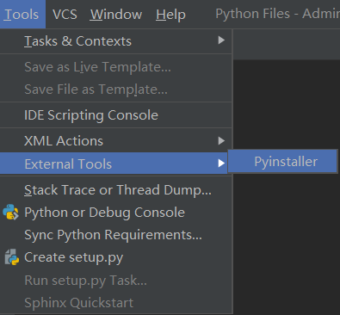Choose Create setup.py
Viewport: 340px width, 315px height.
point(115,257)
